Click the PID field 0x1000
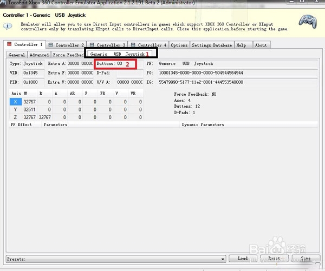The image size is (325, 271). (34, 82)
